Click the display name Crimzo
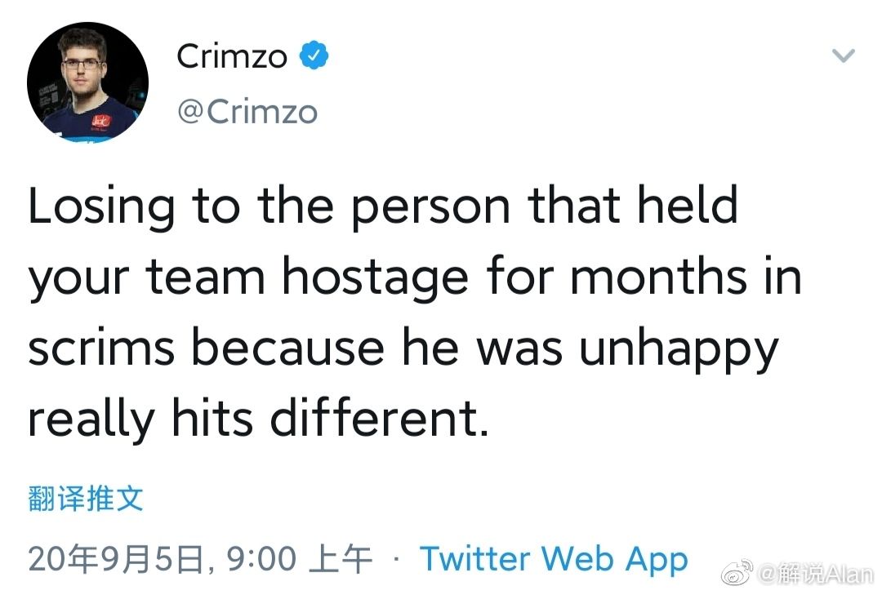 click(x=232, y=56)
